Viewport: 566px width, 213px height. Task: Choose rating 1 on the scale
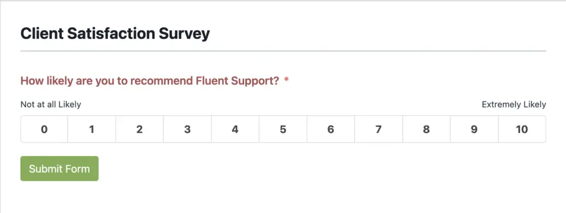coord(92,129)
